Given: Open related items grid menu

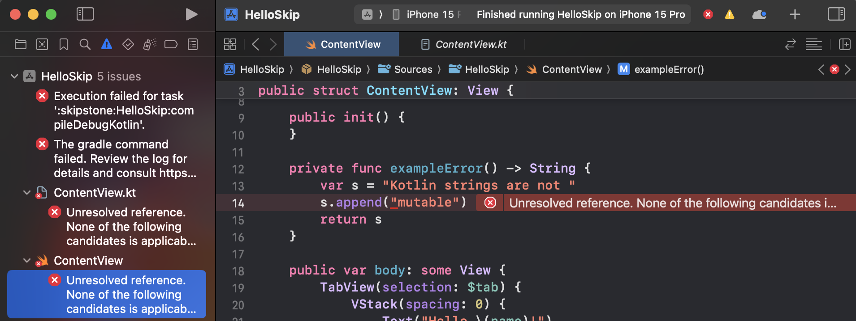Looking at the screenshot, I should pyautogui.click(x=230, y=44).
